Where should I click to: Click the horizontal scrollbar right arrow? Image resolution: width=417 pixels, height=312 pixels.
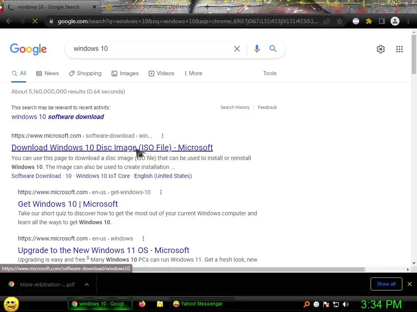tap(408, 270)
